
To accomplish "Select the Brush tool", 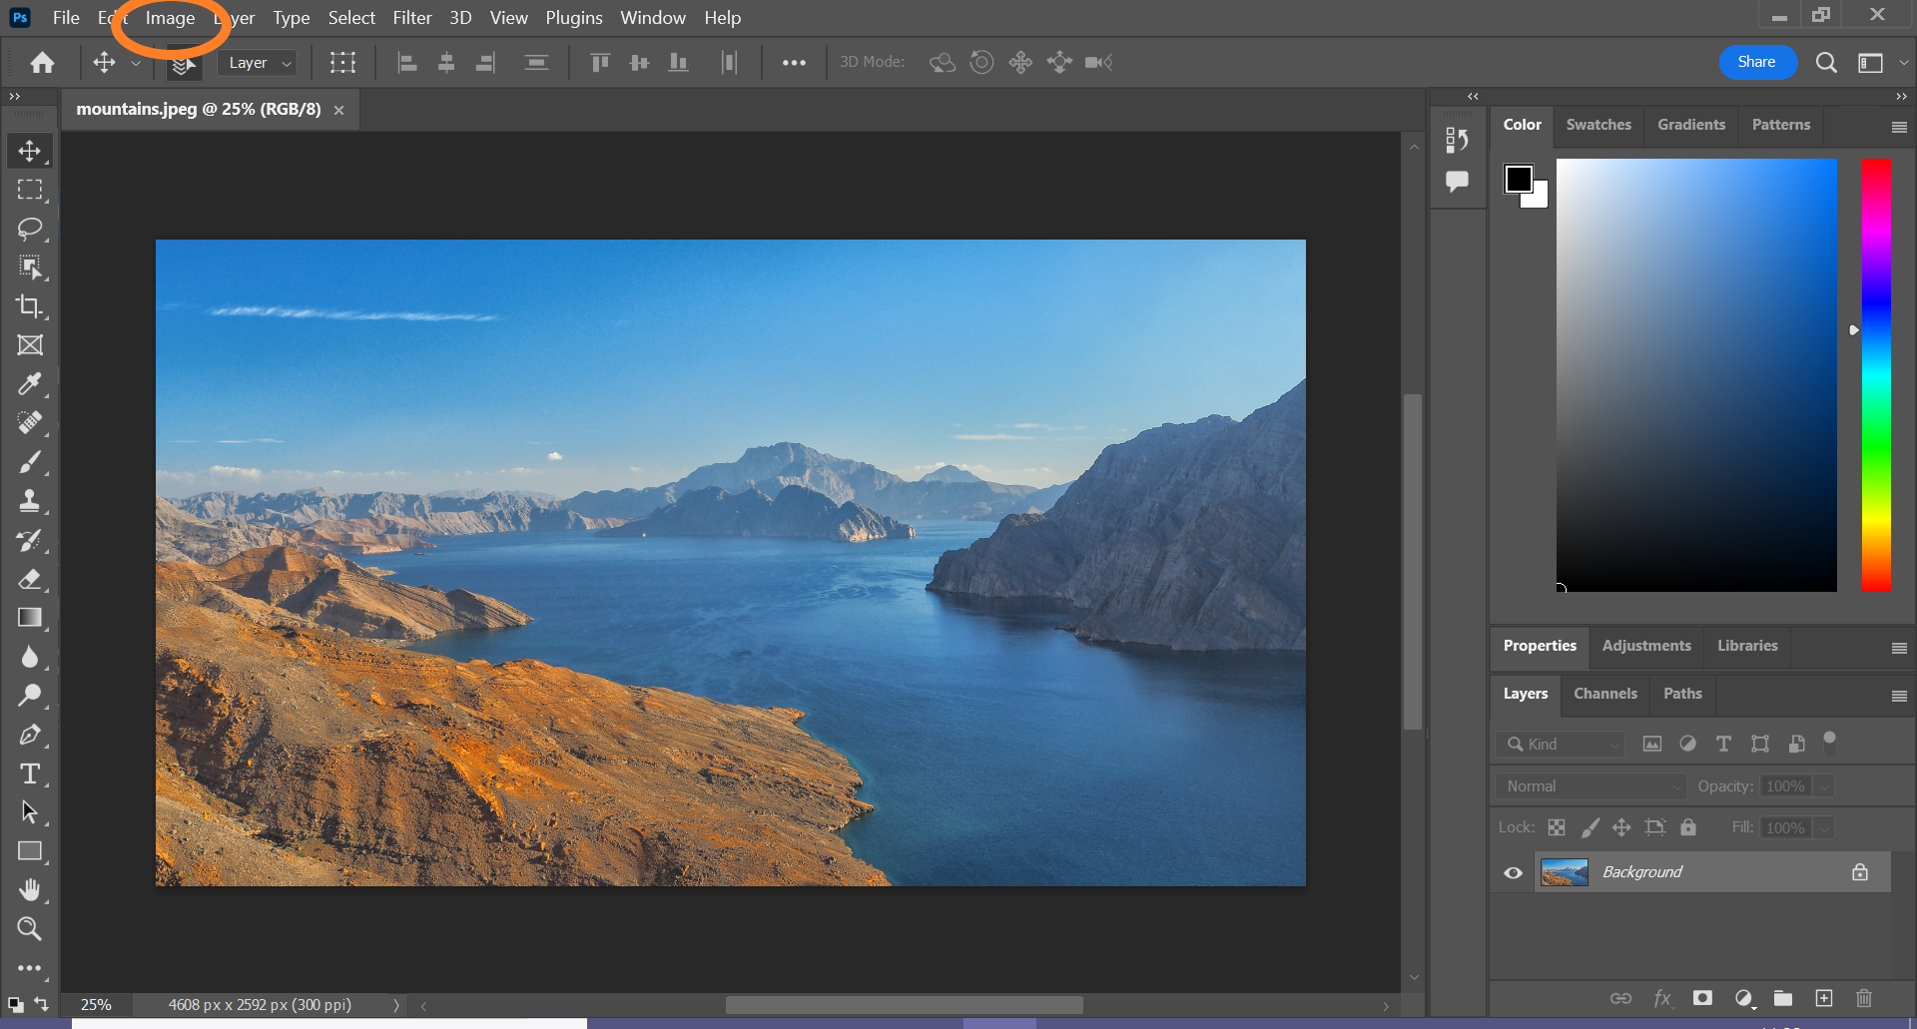I will 30,462.
